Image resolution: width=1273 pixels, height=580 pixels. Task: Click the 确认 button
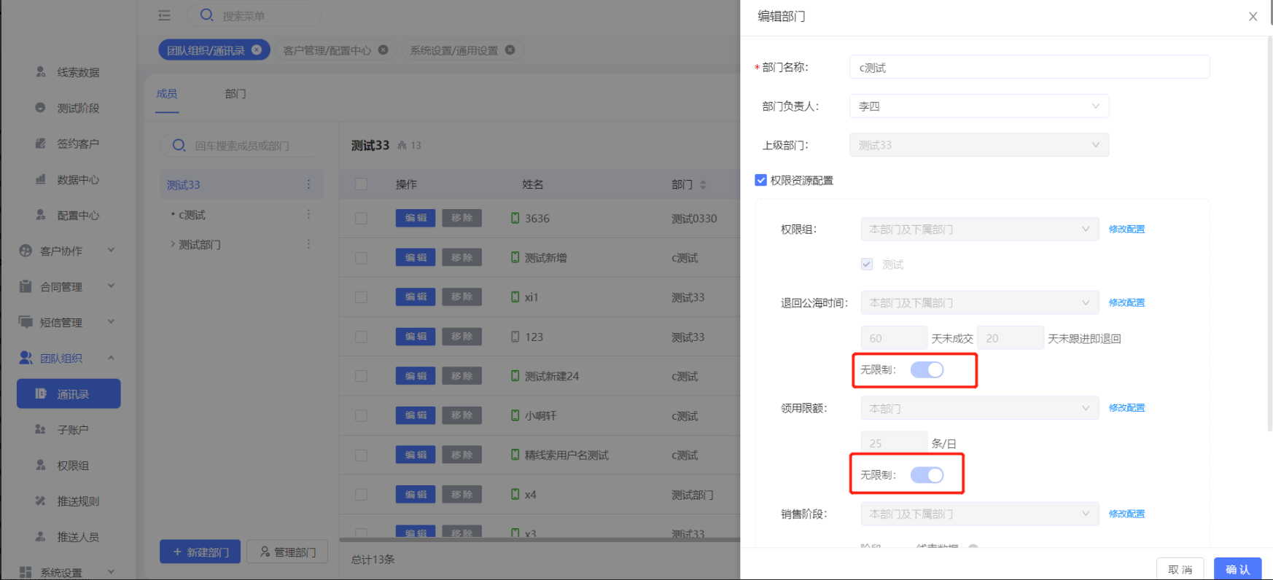coord(1237,569)
